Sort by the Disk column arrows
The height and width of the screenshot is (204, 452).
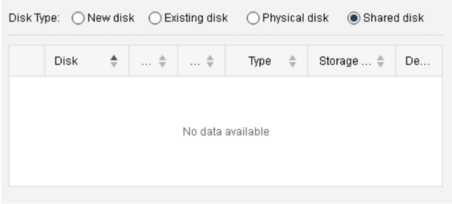pos(113,61)
